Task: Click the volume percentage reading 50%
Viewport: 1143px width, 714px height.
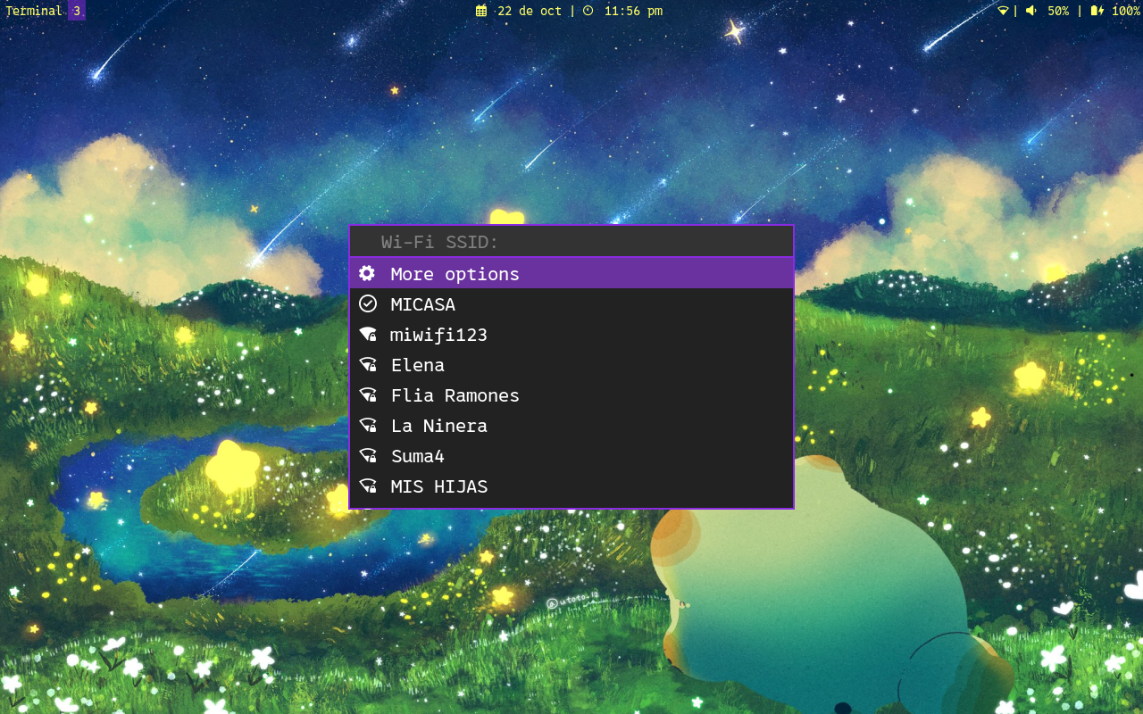Action: [1057, 10]
